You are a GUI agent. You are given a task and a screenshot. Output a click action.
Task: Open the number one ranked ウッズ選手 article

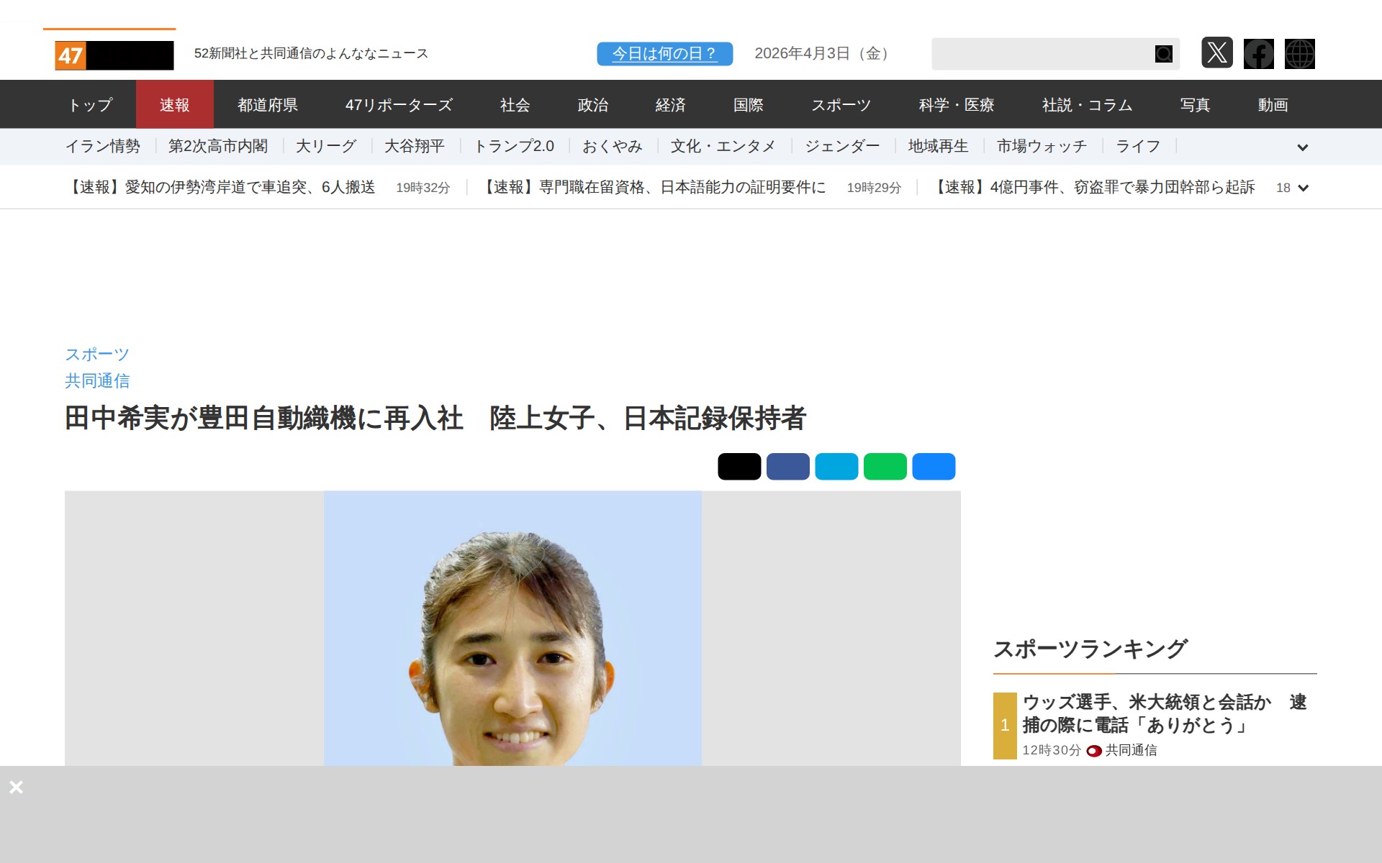pyautogui.click(x=1163, y=713)
